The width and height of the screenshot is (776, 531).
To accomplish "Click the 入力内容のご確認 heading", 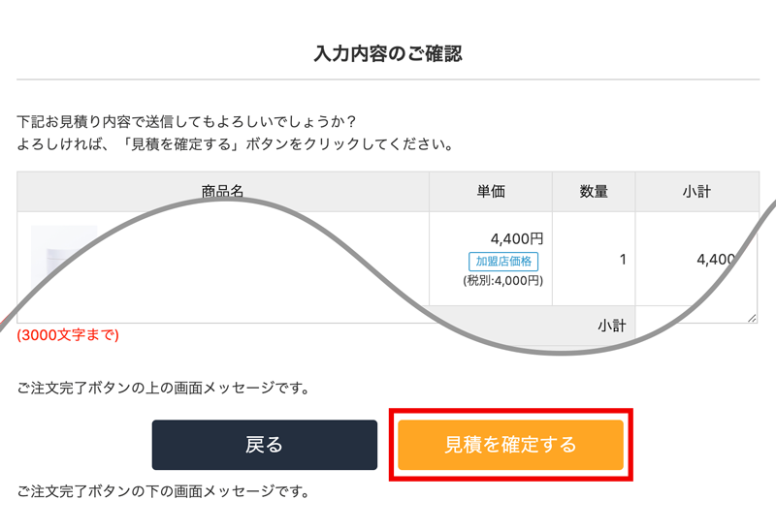I will [388, 54].
